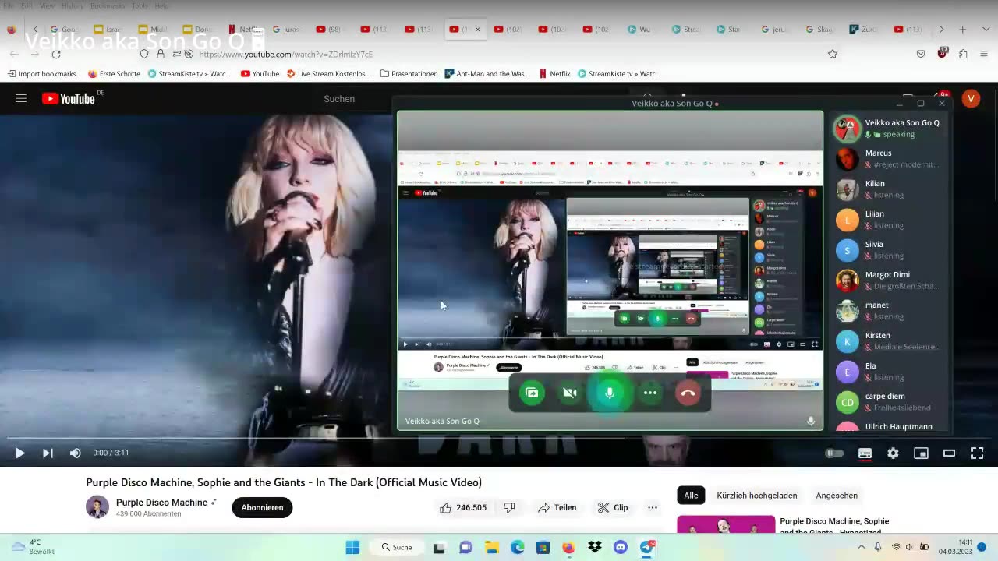
Task: Open the Purple Disco Machine channel avatar
Action: (97, 506)
